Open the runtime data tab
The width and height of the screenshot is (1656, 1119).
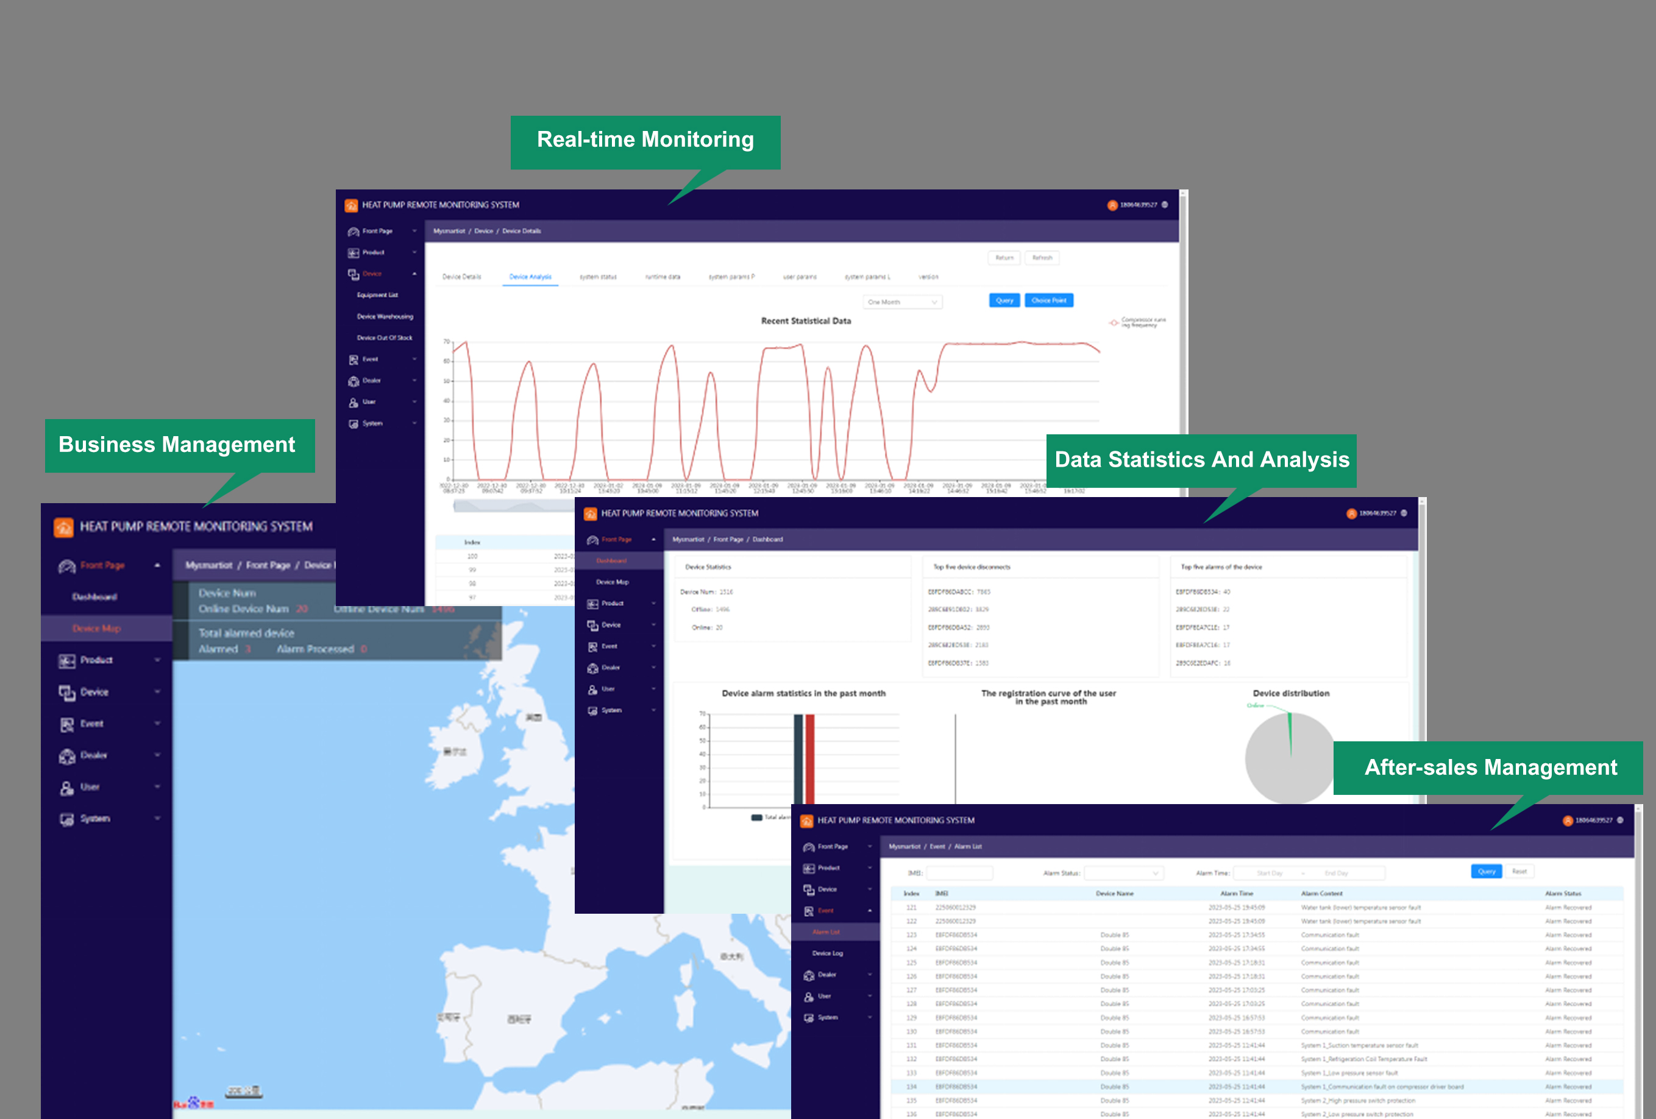663,277
